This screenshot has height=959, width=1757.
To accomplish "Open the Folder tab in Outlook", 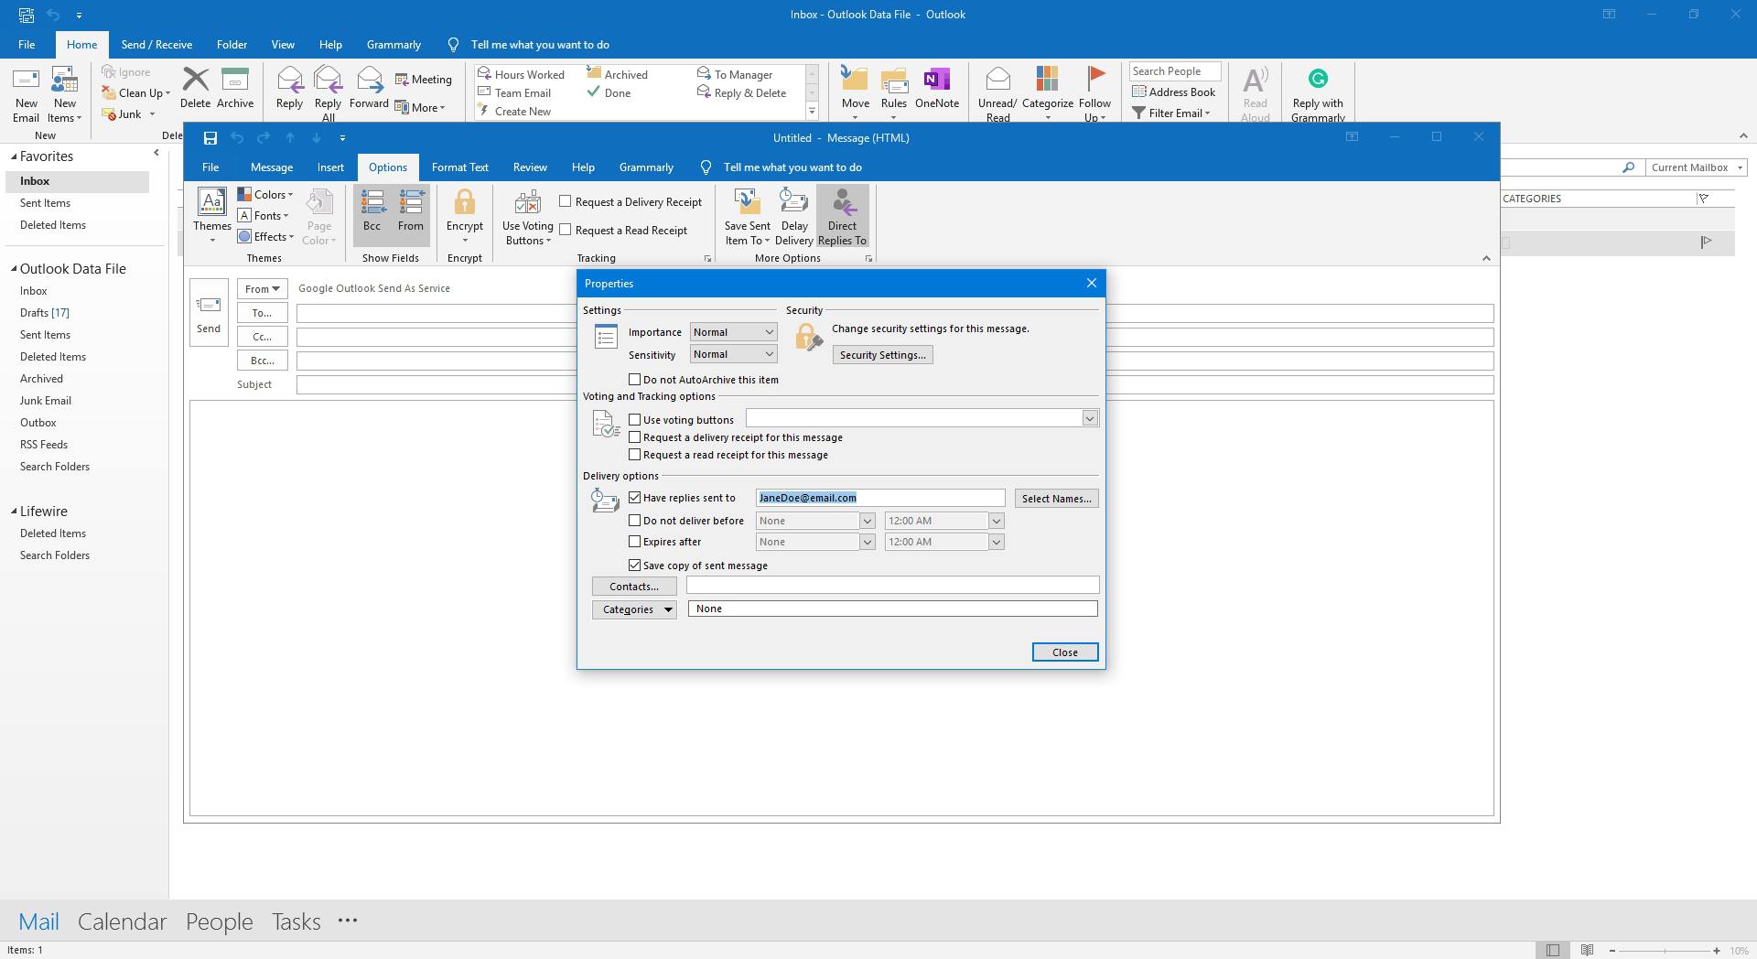I will (232, 45).
